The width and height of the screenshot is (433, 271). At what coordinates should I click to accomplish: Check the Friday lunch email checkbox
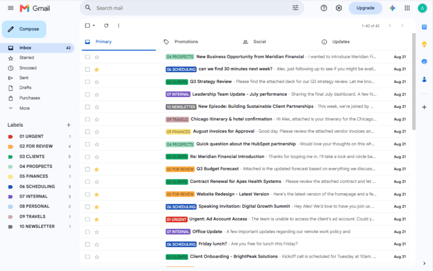(87, 244)
